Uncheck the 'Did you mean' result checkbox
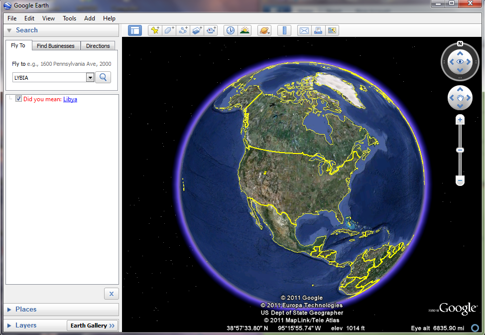 (x=18, y=99)
